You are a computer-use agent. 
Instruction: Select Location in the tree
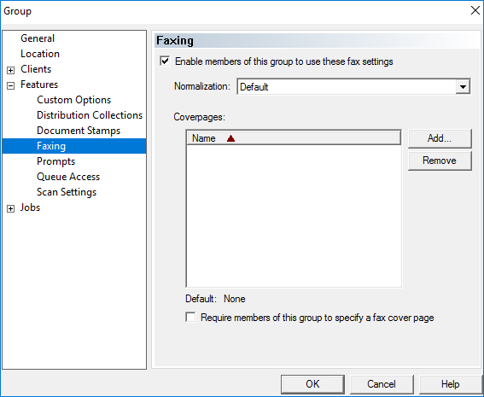40,54
